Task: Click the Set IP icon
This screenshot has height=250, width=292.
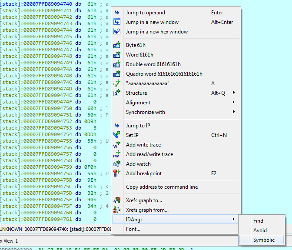Action: [117, 135]
